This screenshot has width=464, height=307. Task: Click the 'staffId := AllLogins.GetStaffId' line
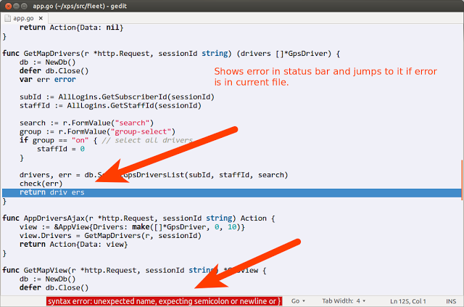tap(110, 106)
